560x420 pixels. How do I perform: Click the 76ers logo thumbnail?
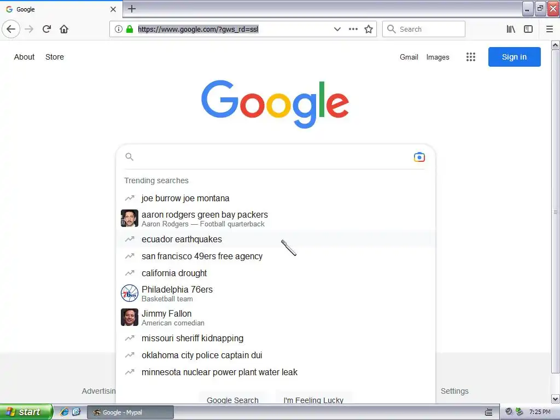coord(130,293)
